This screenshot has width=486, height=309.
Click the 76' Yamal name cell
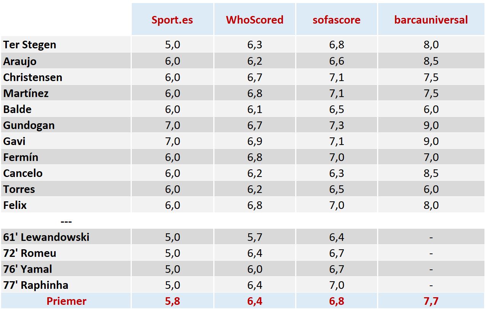click(28, 269)
